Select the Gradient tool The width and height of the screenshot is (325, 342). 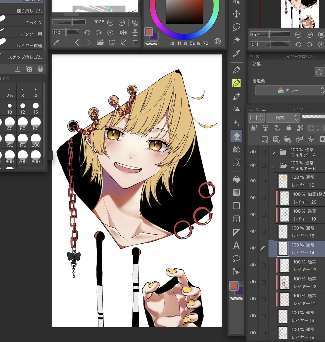point(236,193)
